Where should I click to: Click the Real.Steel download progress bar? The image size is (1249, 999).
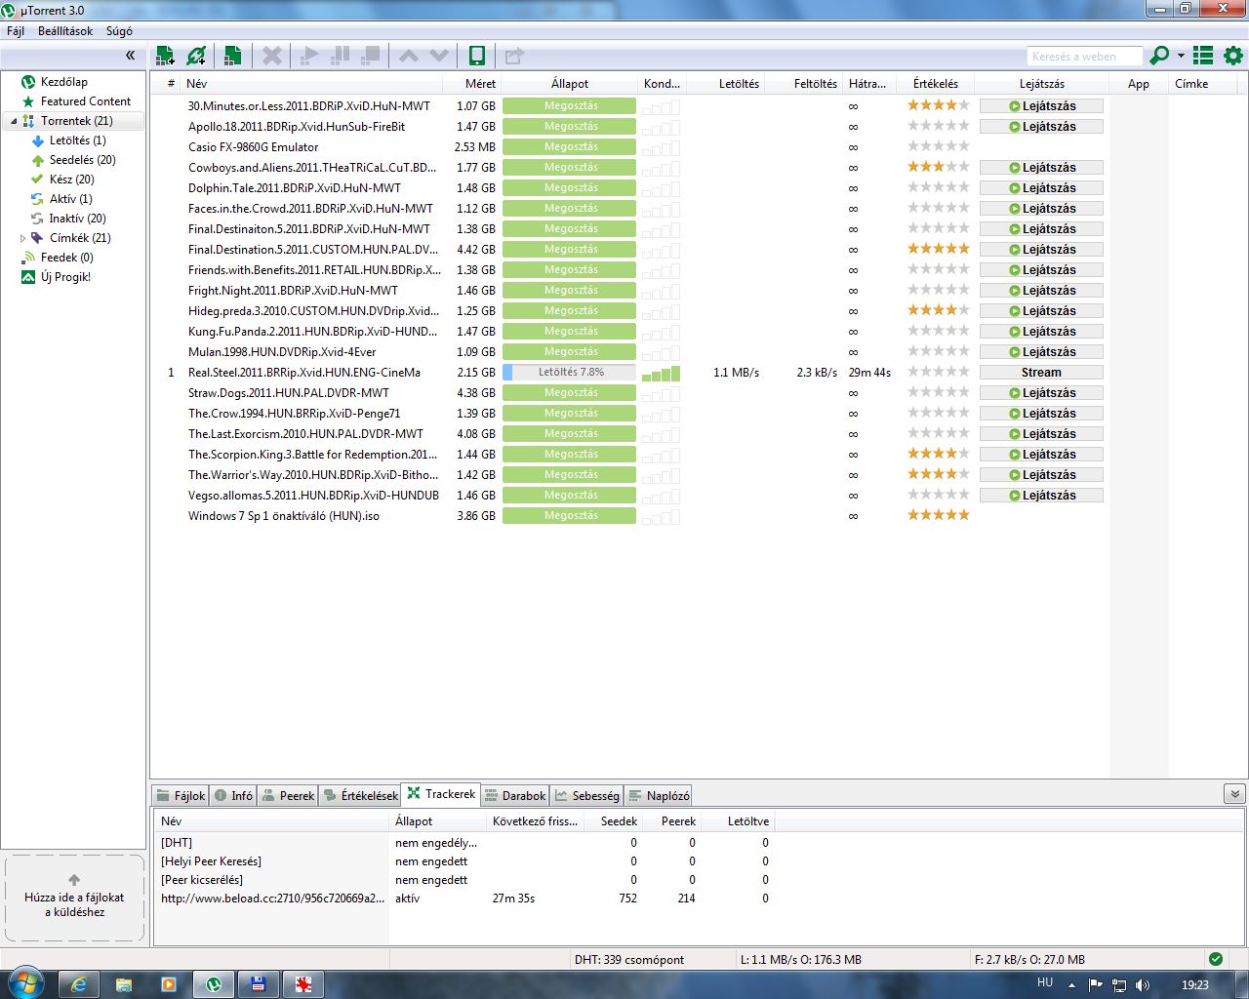coord(569,372)
